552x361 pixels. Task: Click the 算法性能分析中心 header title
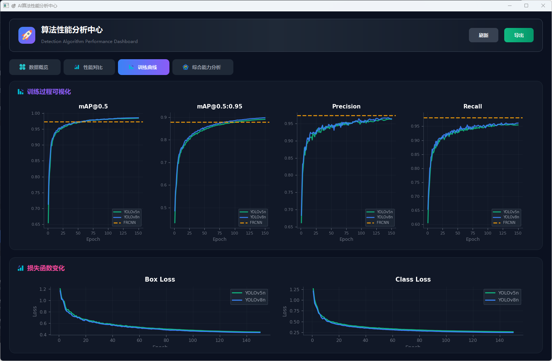pos(72,30)
